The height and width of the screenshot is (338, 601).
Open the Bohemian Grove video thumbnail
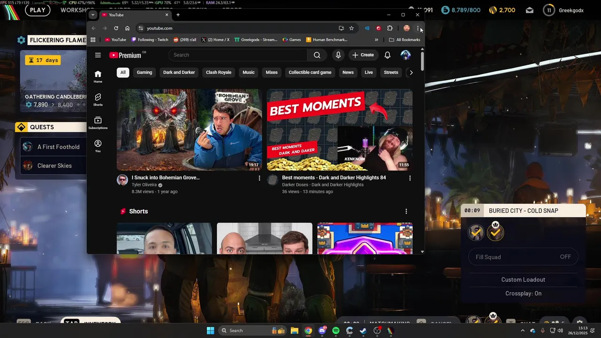click(x=189, y=130)
